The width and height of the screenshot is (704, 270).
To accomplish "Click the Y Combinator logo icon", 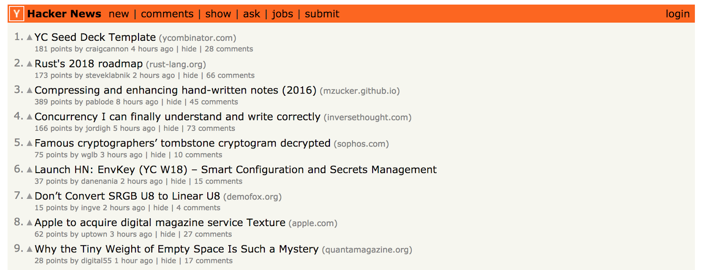I will 17,14.
